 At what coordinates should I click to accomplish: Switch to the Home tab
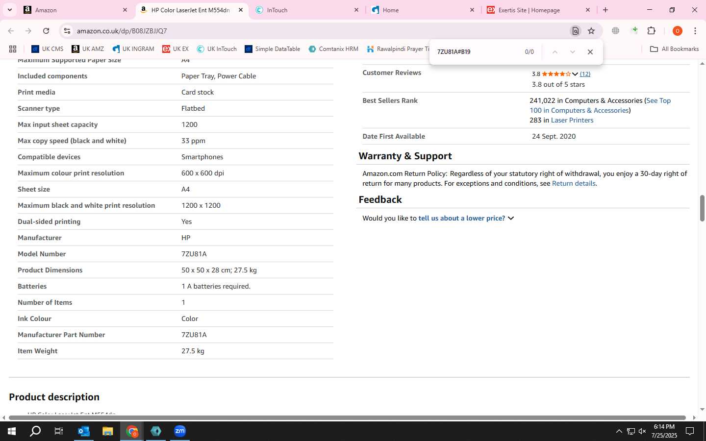click(x=423, y=10)
